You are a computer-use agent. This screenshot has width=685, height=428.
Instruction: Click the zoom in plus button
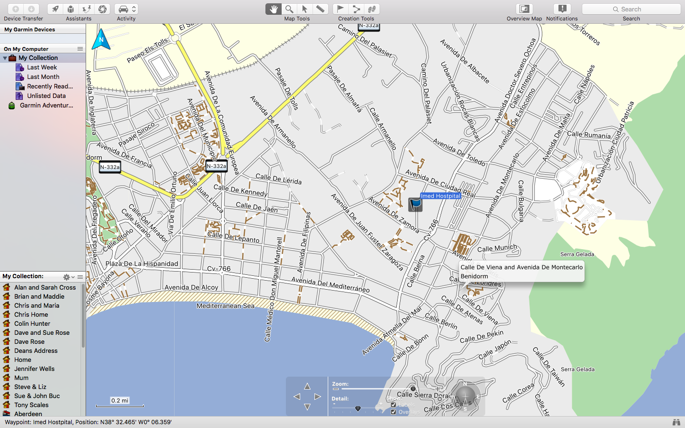click(438, 389)
